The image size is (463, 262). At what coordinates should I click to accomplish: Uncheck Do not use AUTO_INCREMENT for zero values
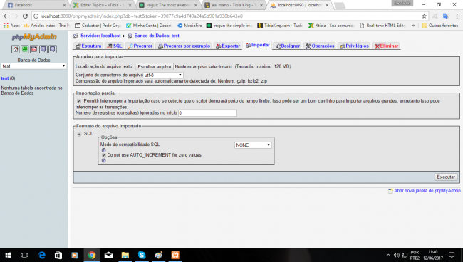104,155
